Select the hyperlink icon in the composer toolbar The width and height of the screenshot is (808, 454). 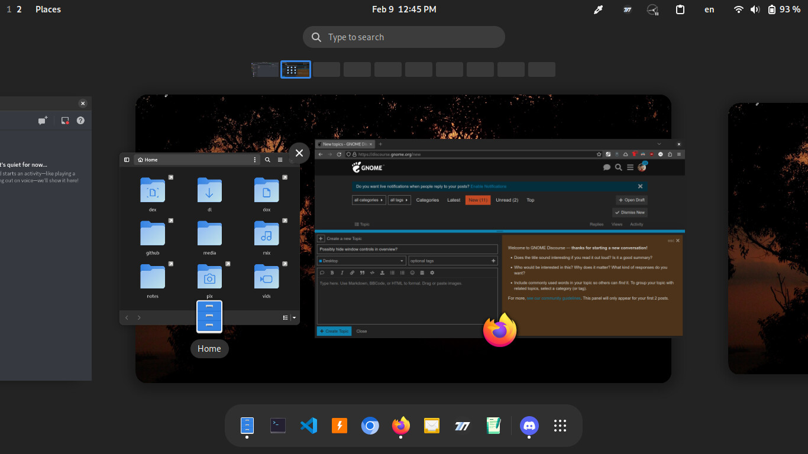(x=351, y=273)
